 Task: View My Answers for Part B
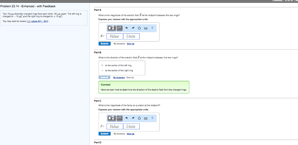[x=119, y=77]
